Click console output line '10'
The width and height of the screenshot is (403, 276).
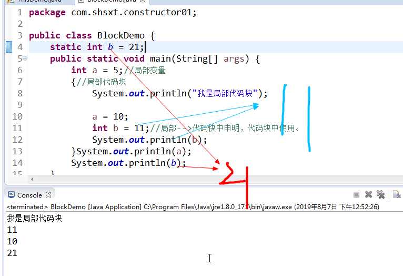click(12, 241)
